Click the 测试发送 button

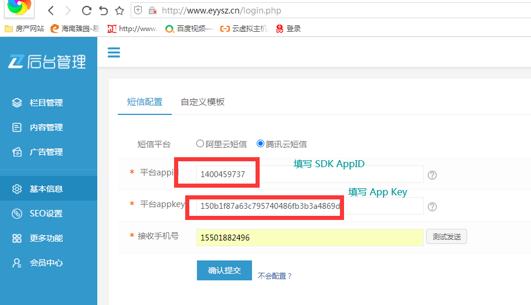[x=447, y=236]
